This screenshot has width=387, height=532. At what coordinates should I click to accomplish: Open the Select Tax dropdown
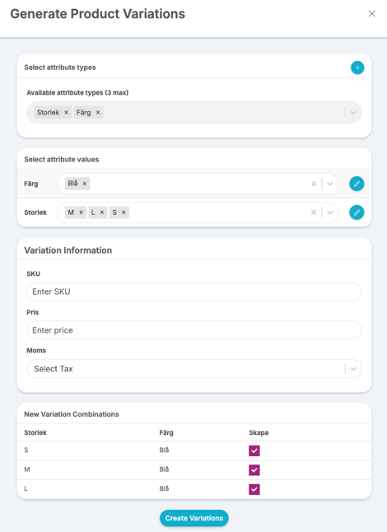(x=194, y=369)
